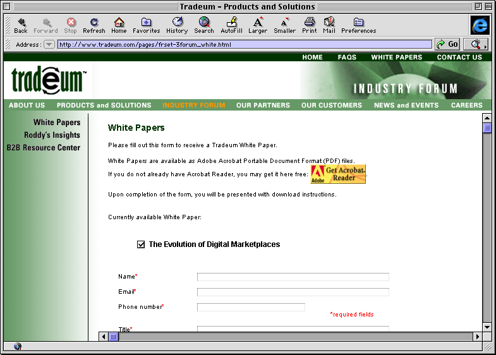This screenshot has width=496, height=355.
Task: Open CONTACT US in top navigation
Action: point(459,57)
